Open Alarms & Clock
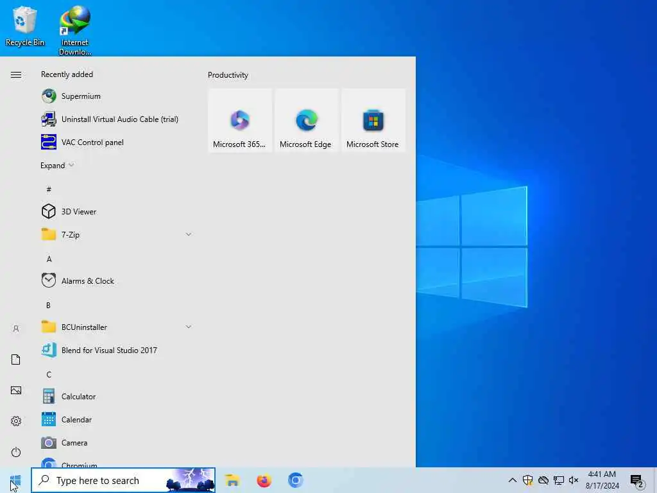The width and height of the screenshot is (657, 493). [117, 281]
